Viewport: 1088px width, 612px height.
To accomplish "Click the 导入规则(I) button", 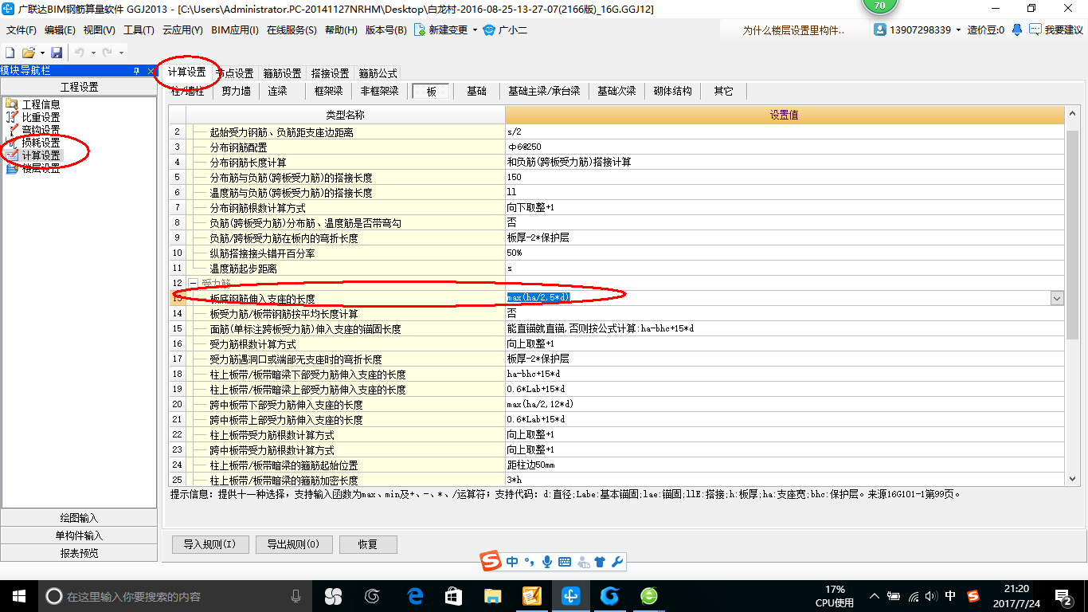I will point(210,545).
